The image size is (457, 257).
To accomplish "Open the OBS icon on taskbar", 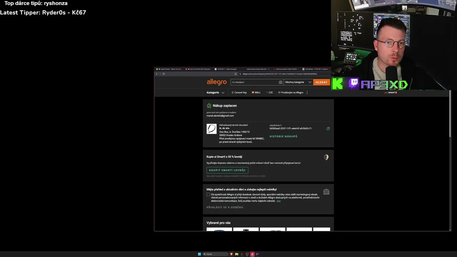I will coord(247,254).
